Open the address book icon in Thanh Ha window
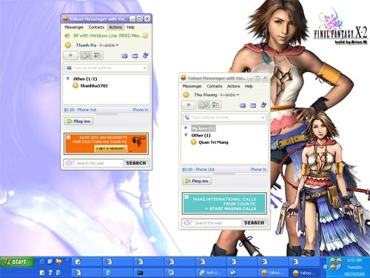This screenshot has height=278, width=370. click(x=97, y=56)
